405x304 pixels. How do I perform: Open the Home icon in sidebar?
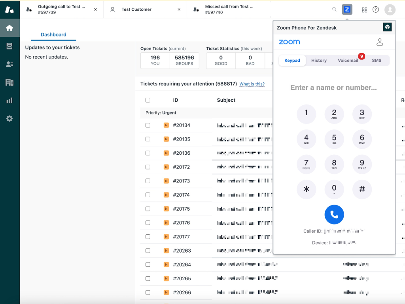pos(9,28)
